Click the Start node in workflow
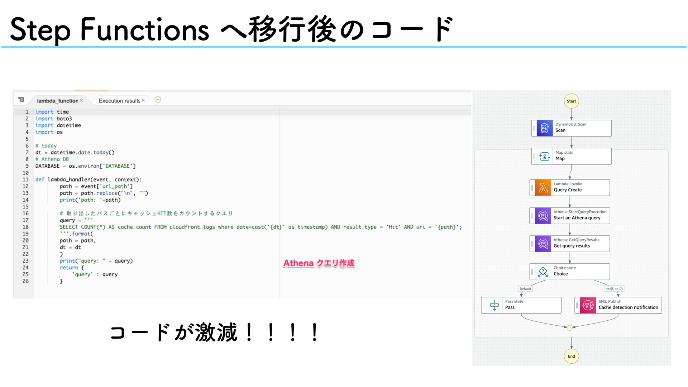Viewport: 688px width, 387px height. [572, 101]
